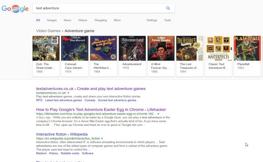Open the Lifehacker Easter Egg result title
This screenshot has height=162, width=263.
coord(101,110)
